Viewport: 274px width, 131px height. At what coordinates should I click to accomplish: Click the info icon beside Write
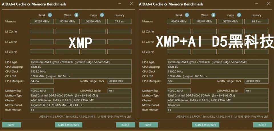point(76,15)
